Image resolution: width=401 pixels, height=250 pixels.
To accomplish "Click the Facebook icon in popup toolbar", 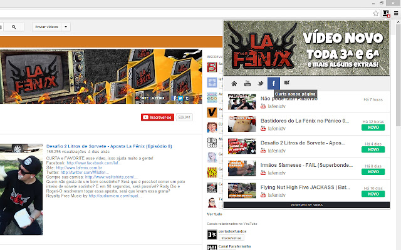I will tap(274, 83).
